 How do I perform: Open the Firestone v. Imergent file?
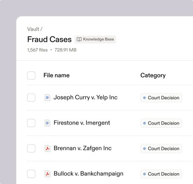(82, 123)
